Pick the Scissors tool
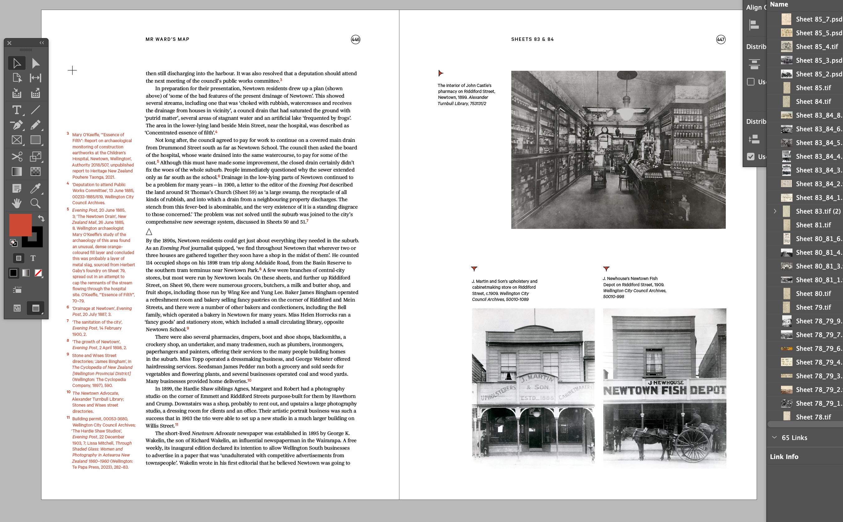 [17, 157]
